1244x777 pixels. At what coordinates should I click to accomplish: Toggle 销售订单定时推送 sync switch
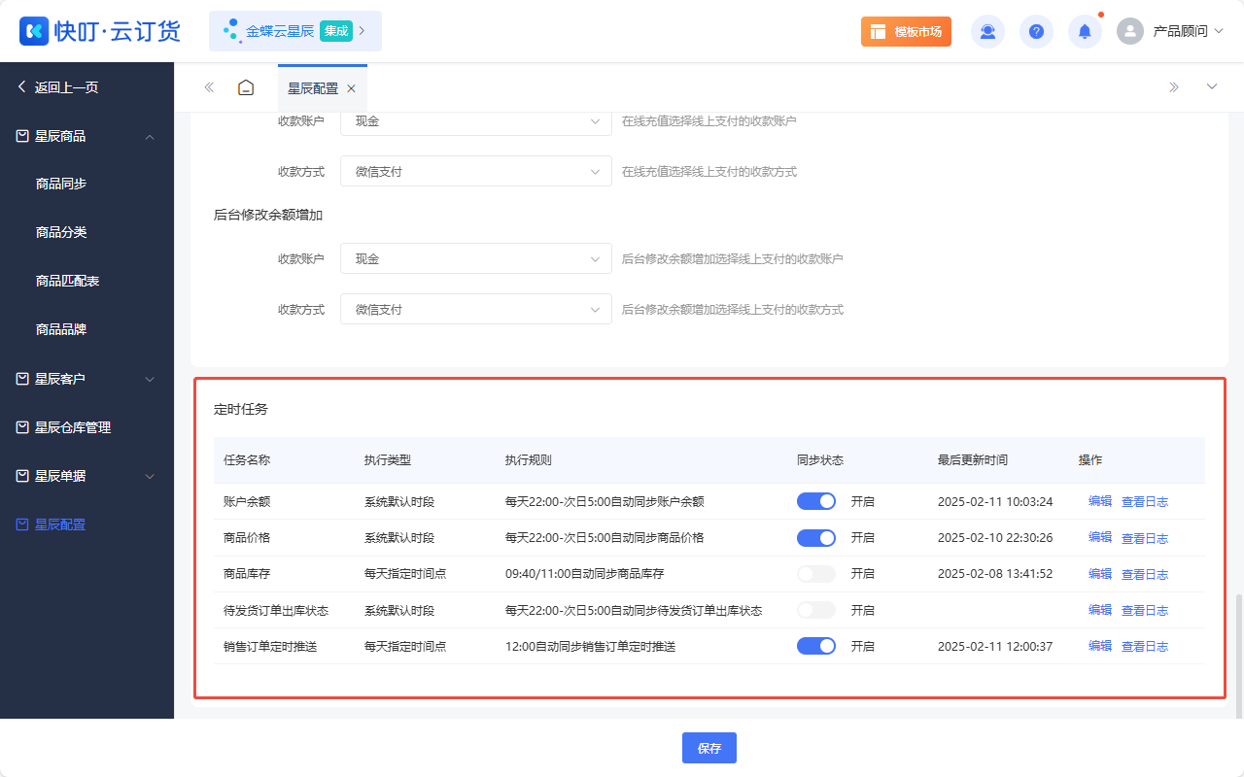(x=816, y=645)
